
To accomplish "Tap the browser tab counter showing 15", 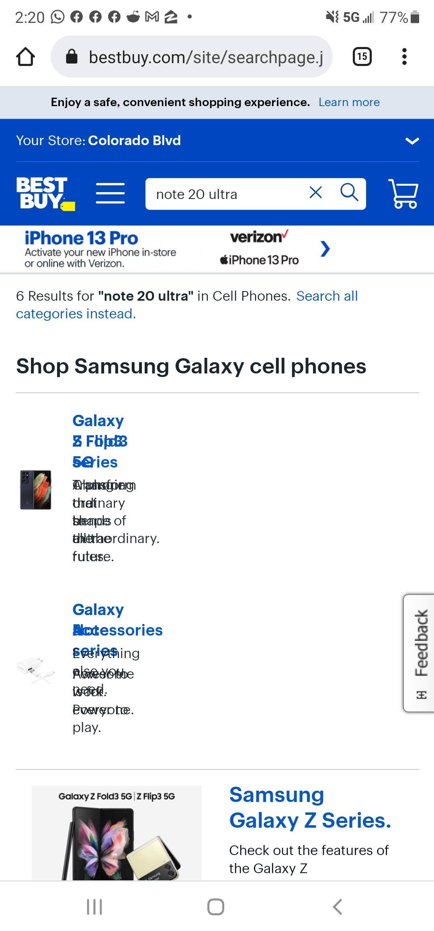I will coord(360,56).
